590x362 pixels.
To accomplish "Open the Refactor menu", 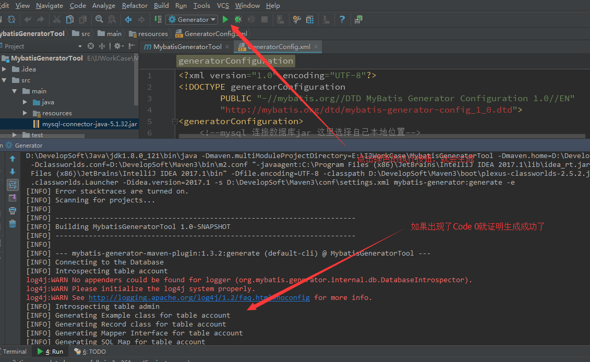I will [x=135, y=6].
